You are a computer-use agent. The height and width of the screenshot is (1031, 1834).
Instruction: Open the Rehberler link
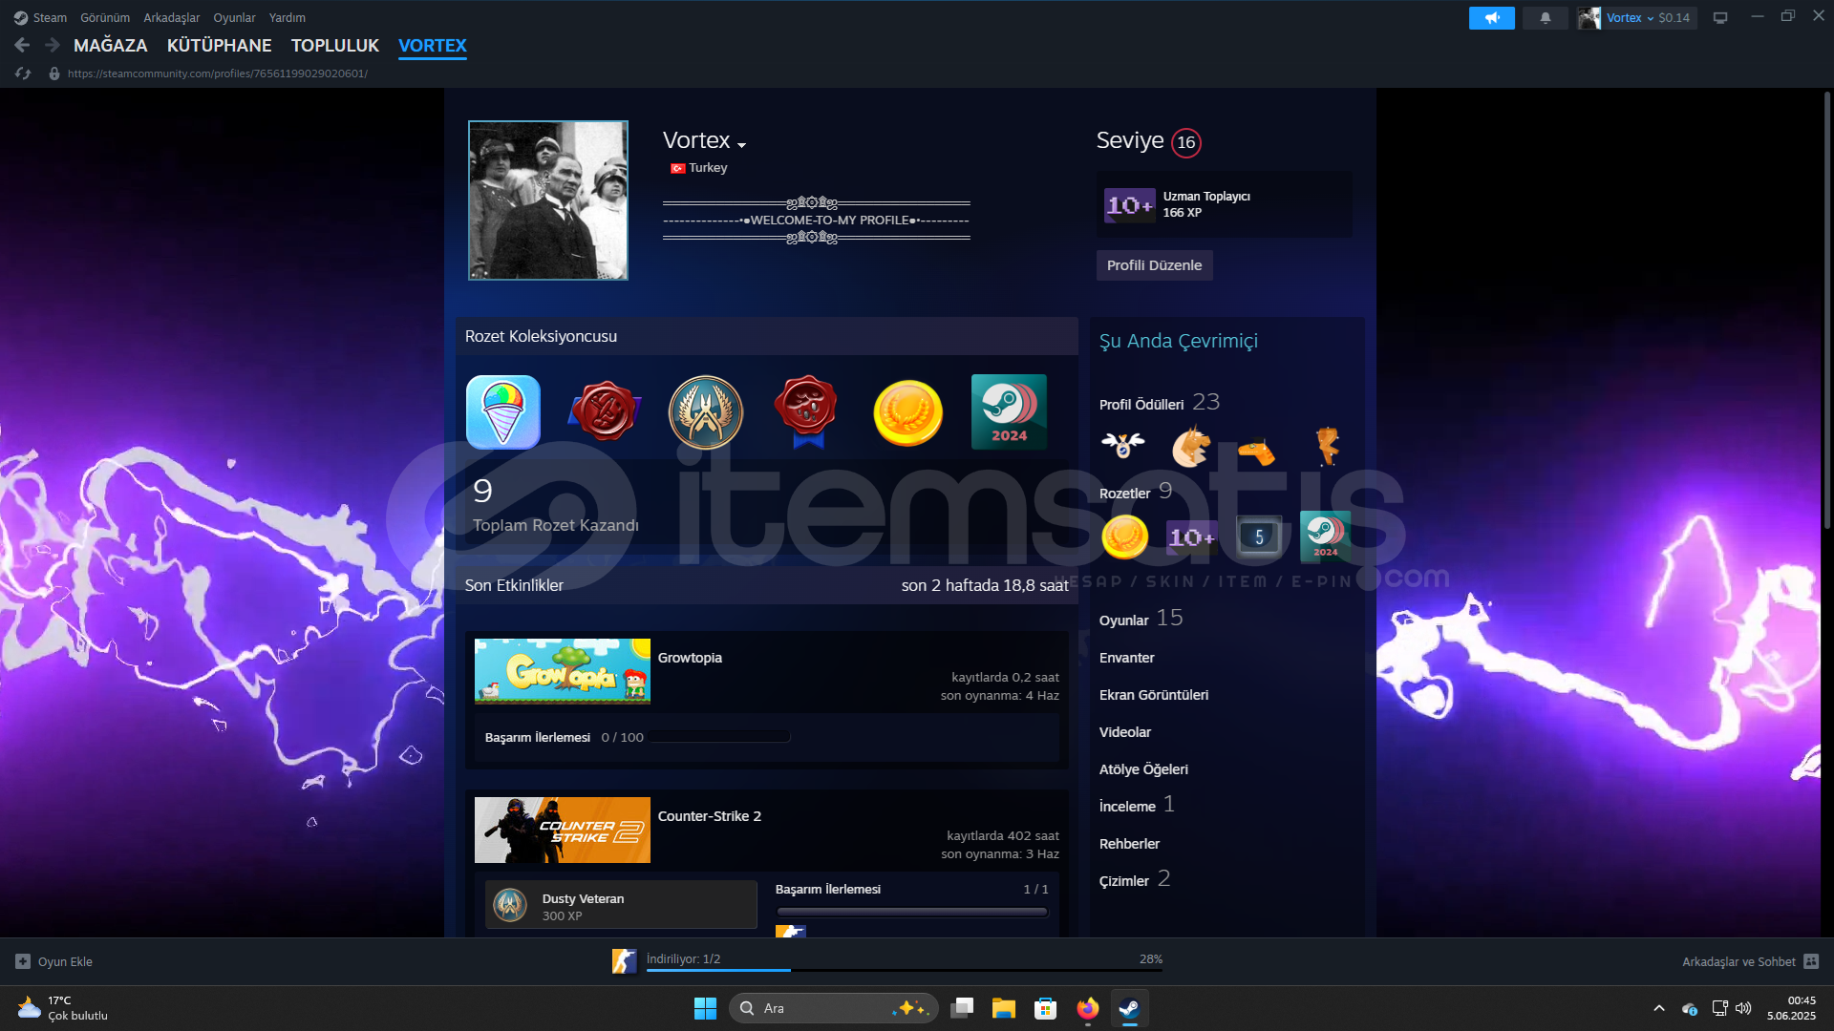click(1129, 844)
